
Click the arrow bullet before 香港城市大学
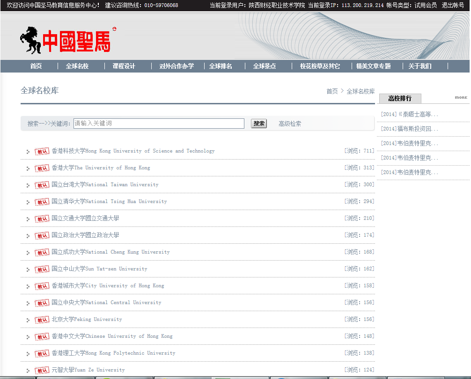[x=28, y=286]
